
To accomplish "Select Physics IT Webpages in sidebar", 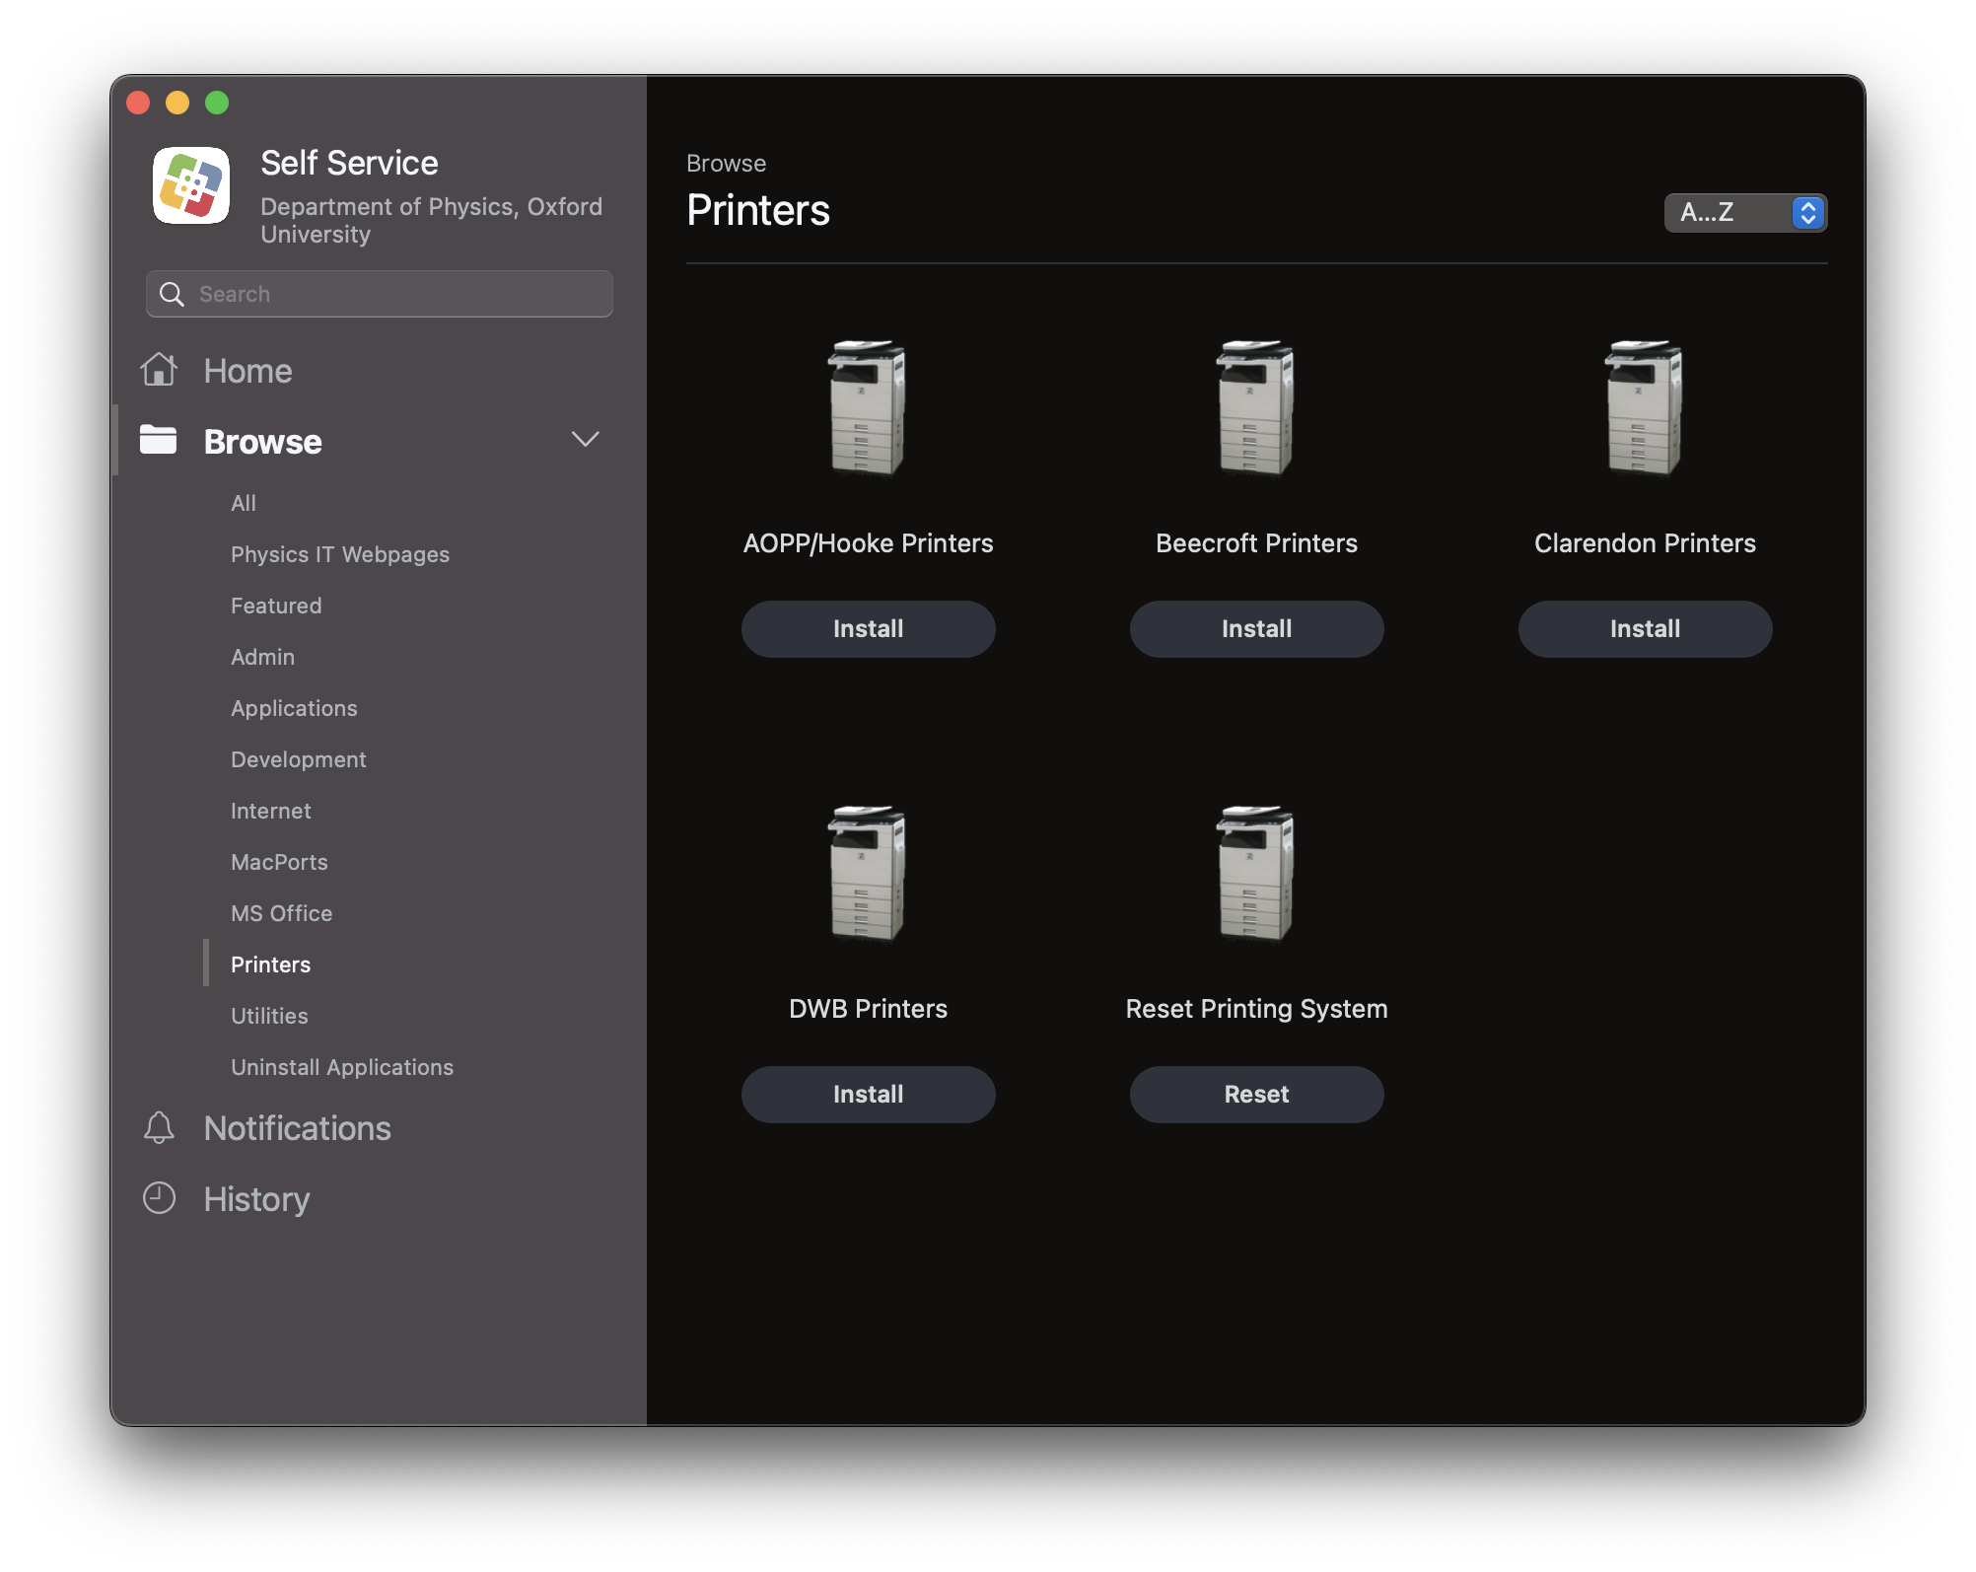I will (339, 554).
